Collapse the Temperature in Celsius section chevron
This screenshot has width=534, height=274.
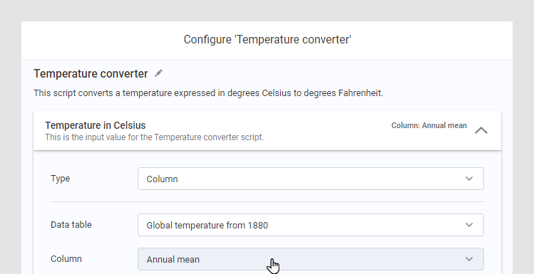[x=481, y=130]
